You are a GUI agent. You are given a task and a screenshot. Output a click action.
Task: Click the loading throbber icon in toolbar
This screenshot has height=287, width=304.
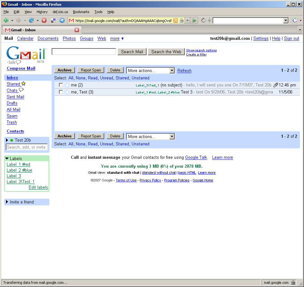[203, 20]
